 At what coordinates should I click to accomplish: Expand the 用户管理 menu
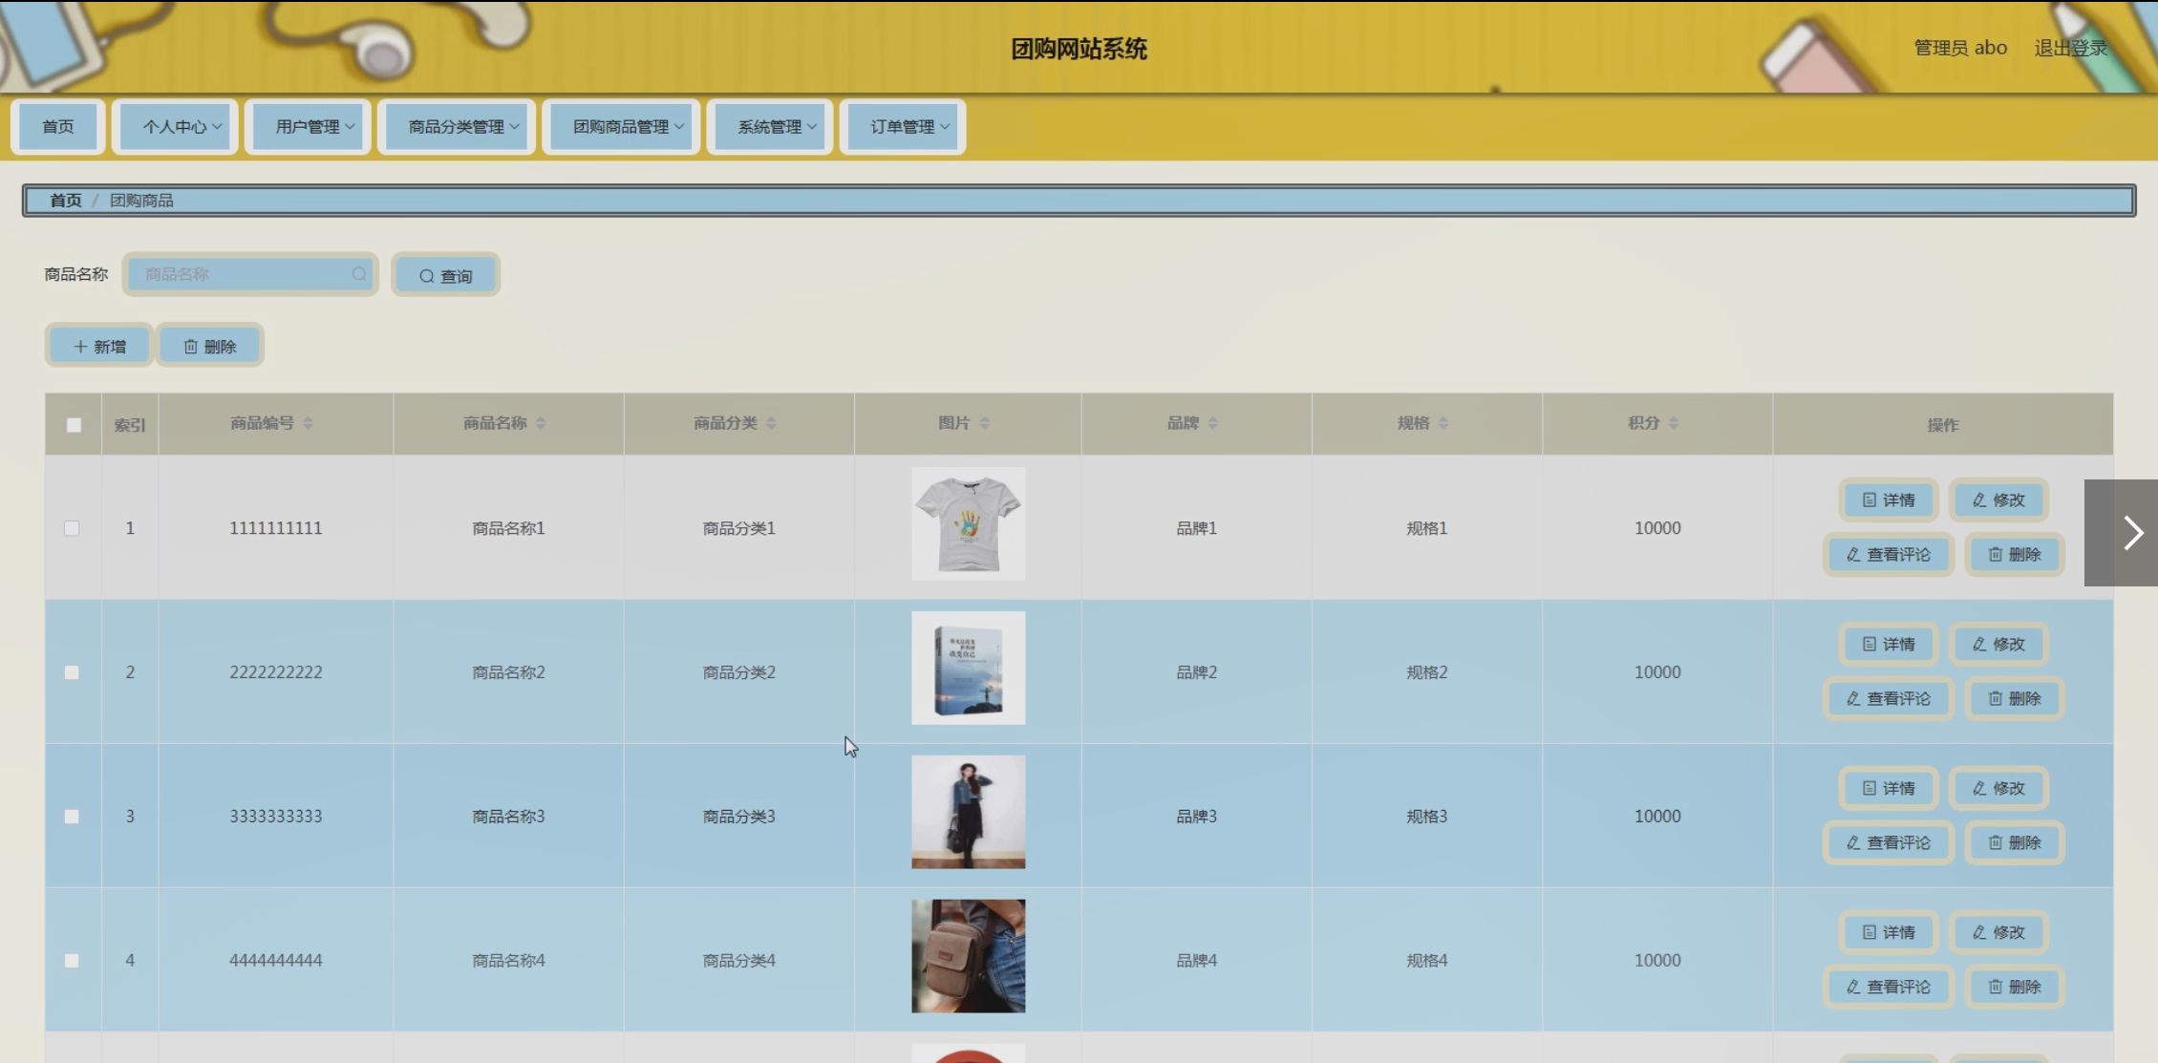tap(308, 126)
